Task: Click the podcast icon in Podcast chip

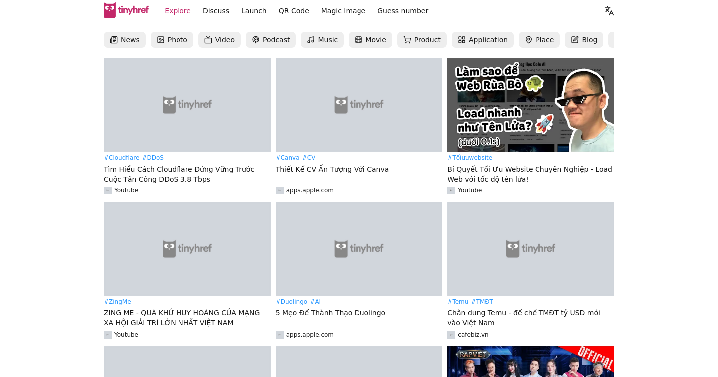Action: [256, 40]
